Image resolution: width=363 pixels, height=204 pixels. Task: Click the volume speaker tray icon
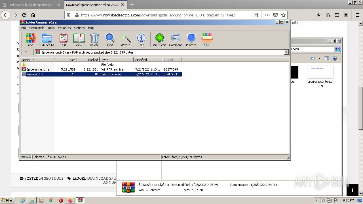[x=322, y=200]
